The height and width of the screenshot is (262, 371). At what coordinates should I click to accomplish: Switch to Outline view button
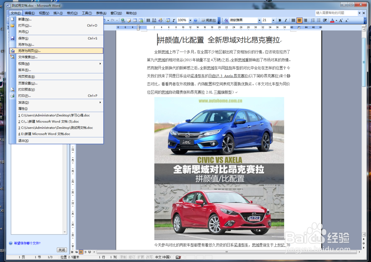coord(85,252)
